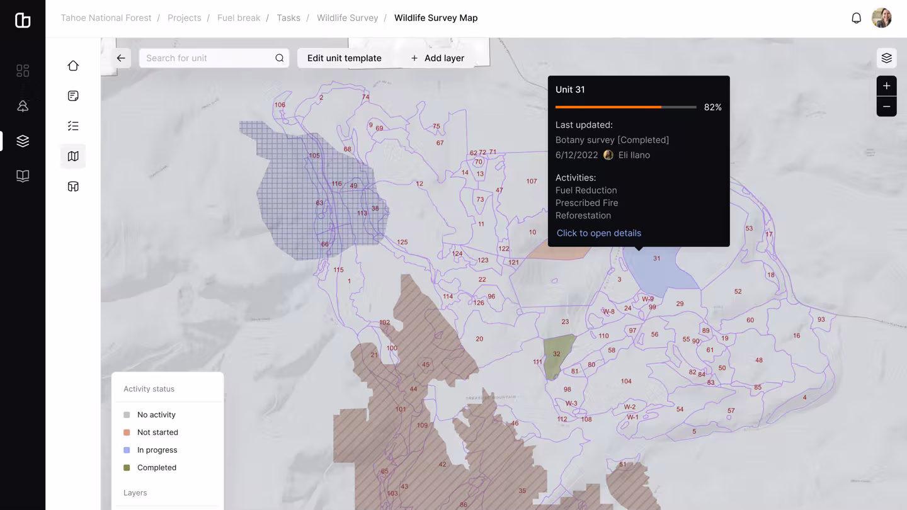Click the No activity legend swatch
The width and height of the screenshot is (907, 510).
tap(127, 415)
